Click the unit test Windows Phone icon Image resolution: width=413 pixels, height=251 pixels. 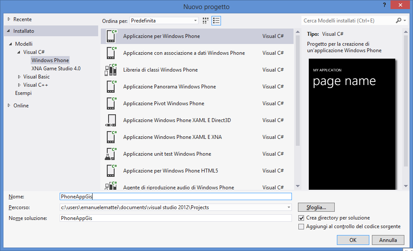(x=111, y=154)
